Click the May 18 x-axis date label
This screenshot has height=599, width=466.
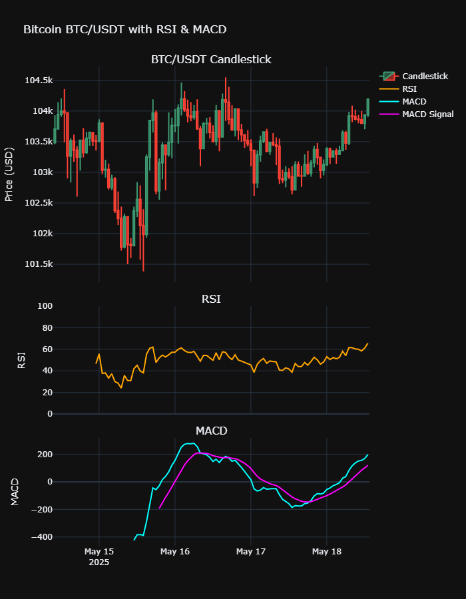tap(327, 552)
